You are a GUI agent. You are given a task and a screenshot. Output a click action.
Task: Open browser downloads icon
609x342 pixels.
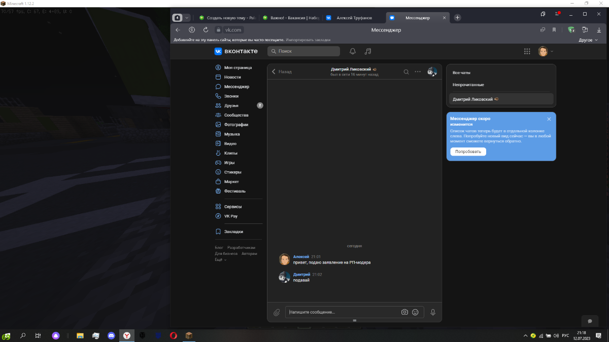point(598,30)
